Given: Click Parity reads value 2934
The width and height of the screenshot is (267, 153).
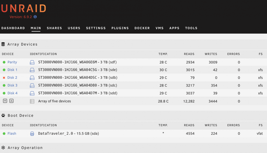Looking at the screenshot, I should click(x=190, y=62).
